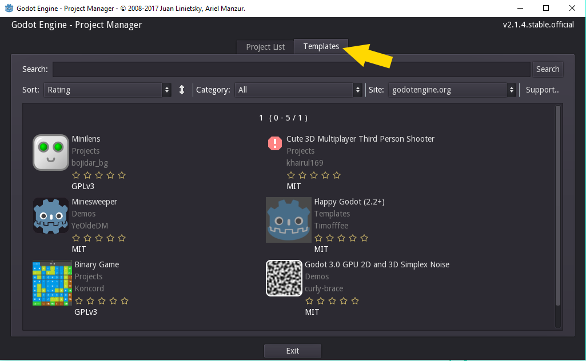The height and width of the screenshot is (361, 586).
Task: Click the star rating under curly-brace
Action: 332,300
